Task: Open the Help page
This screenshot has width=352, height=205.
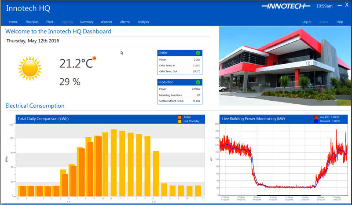Action: 339,22
